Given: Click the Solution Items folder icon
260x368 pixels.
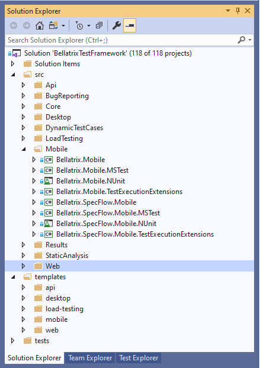Looking at the screenshot, I should pyautogui.click(x=27, y=64).
